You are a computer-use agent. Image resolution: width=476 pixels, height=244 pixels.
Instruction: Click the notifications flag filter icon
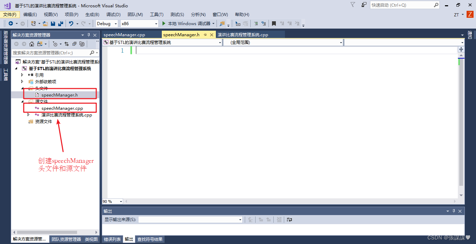click(353, 5)
